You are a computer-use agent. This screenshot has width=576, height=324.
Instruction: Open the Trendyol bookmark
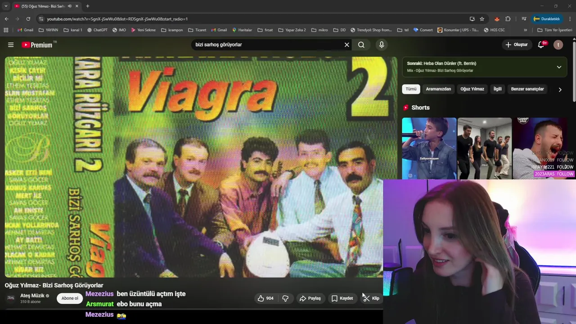click(x=371, y=30)
